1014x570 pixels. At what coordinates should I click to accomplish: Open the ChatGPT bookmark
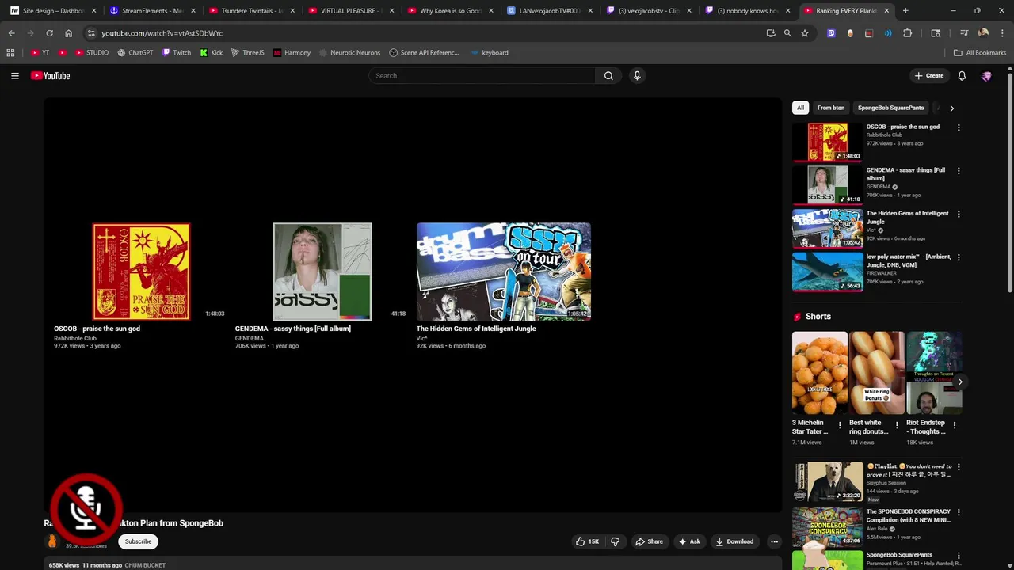click(135, 52)
